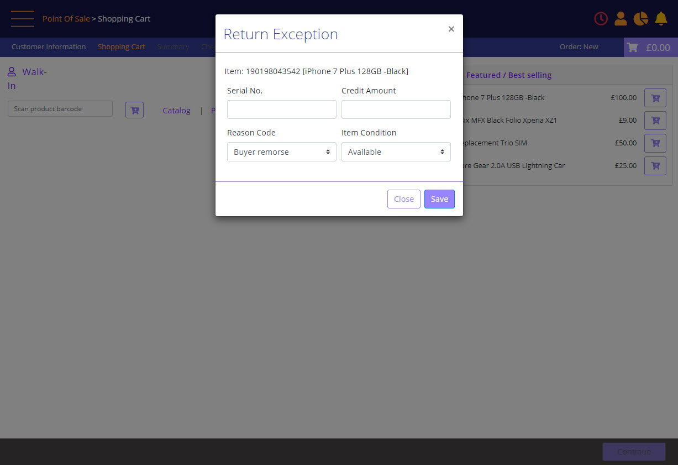This screenshot has width=678, height=465.
Task: Focus the Credit Amount input field
Action: [396, 109]
